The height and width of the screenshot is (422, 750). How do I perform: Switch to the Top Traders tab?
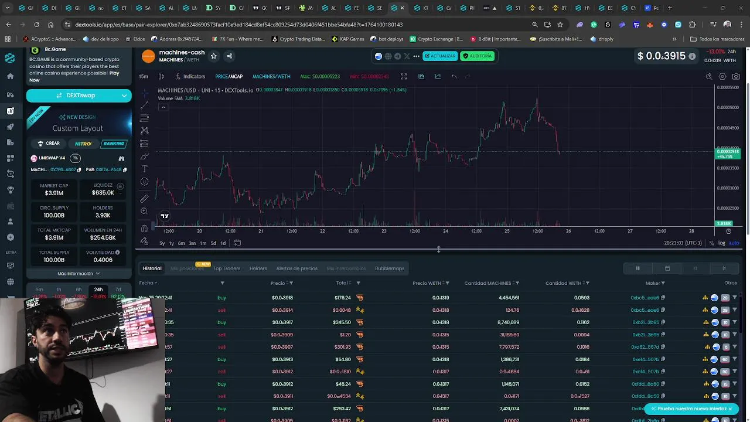point(227,268)
